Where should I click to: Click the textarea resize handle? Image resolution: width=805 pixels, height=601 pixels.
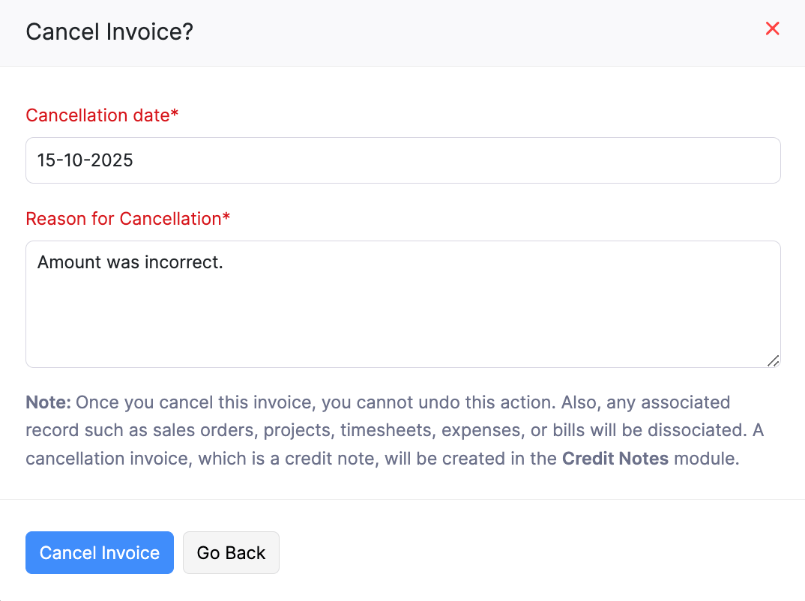[773, 362]
